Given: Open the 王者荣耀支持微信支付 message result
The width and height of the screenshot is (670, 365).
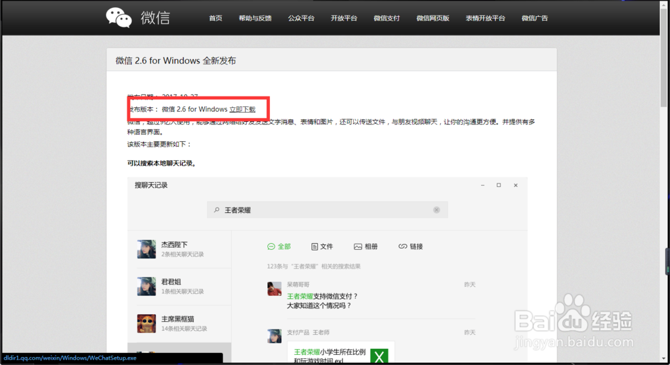Looking at the screenshot, I should (x=322, y=301).
